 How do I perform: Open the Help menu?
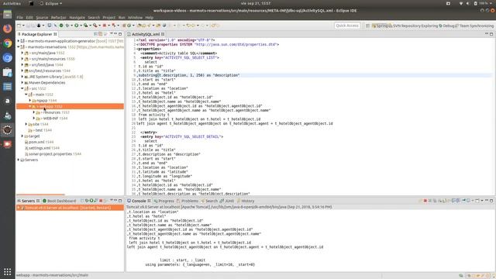coord(150,18)
